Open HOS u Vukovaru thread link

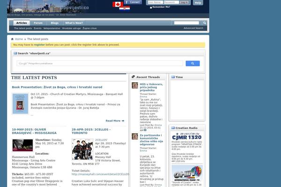pos(151,87)
